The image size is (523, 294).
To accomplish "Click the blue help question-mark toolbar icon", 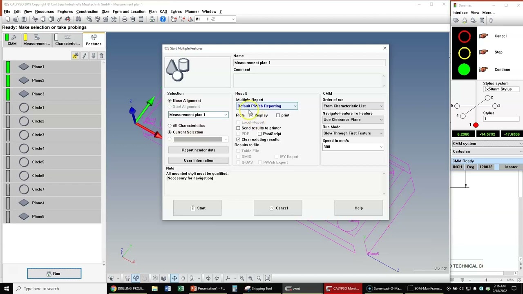I will [163, 19].
